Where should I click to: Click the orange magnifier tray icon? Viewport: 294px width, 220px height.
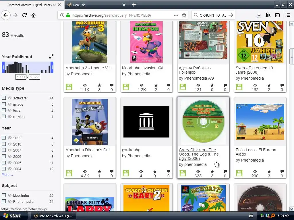click(273, 216)
